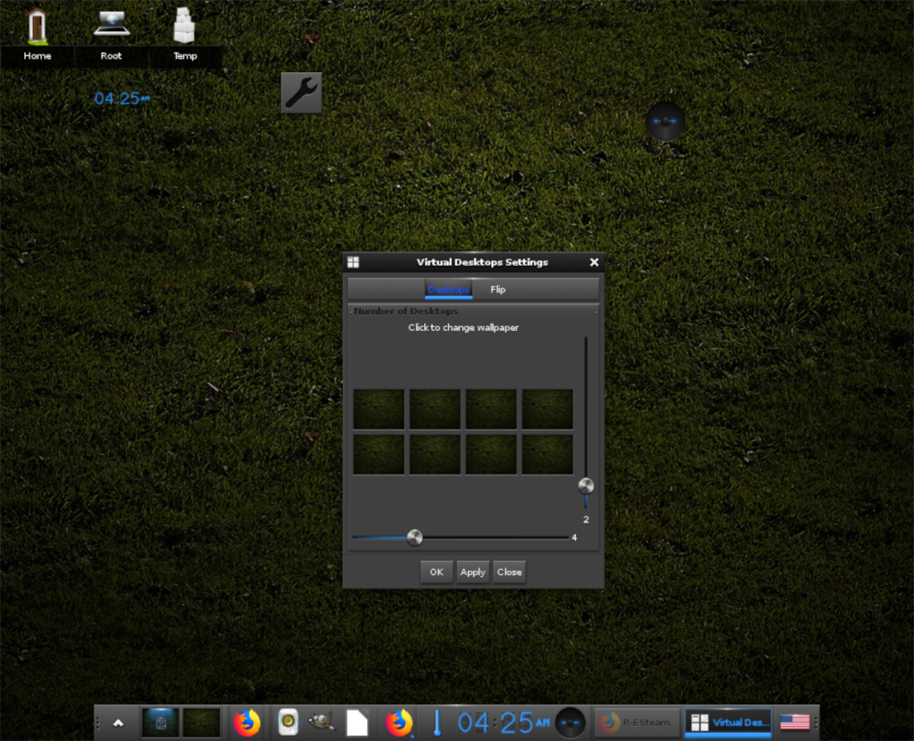This screenshot has height=741, width=914.
Task: Switch keyboard layout via the US flag
Action: [794, 722]
